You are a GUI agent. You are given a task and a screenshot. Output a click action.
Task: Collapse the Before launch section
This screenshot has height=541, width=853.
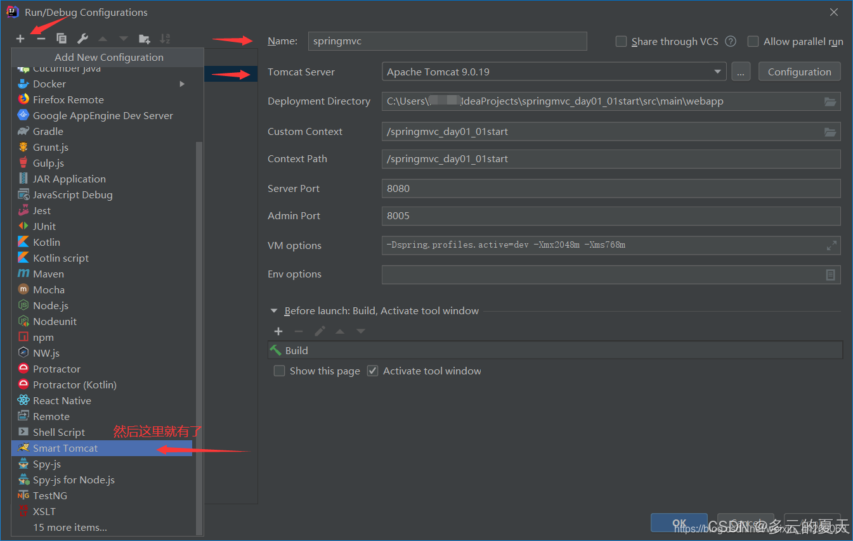[x=274, y=311]
